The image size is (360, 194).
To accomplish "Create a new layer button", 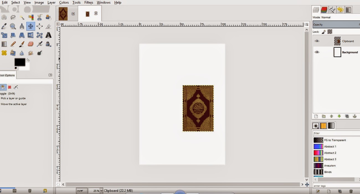I will tap(316, 116).
